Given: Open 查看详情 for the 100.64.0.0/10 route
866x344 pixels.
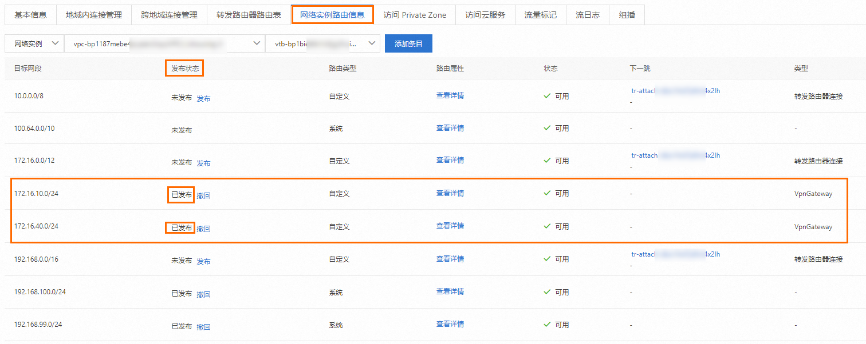Looking at the screenshot, I should [450, 128].
